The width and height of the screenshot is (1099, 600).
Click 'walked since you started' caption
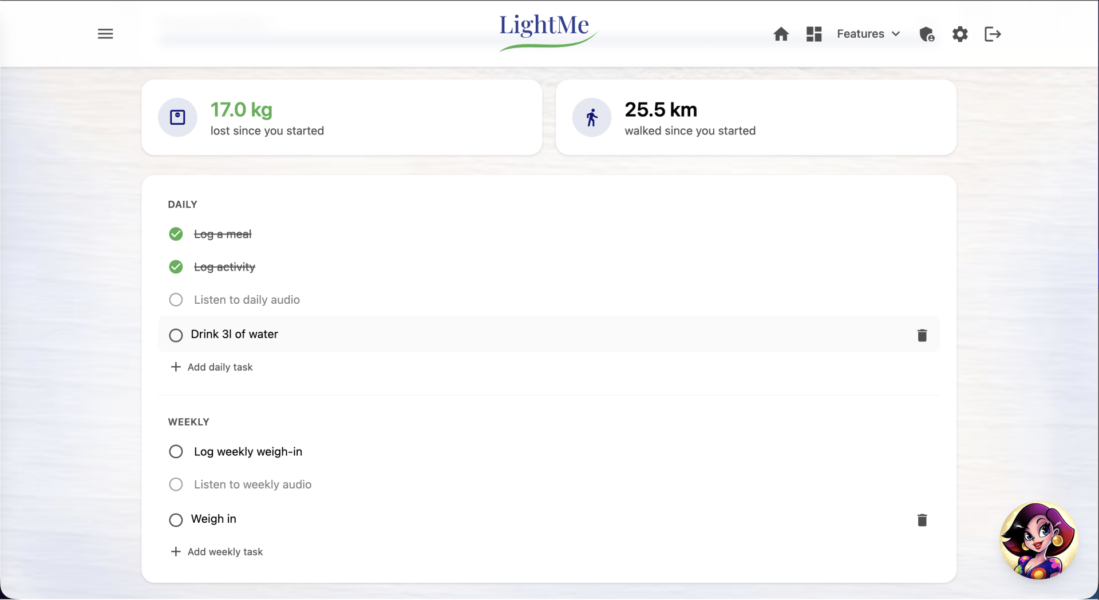coord(690,131)
